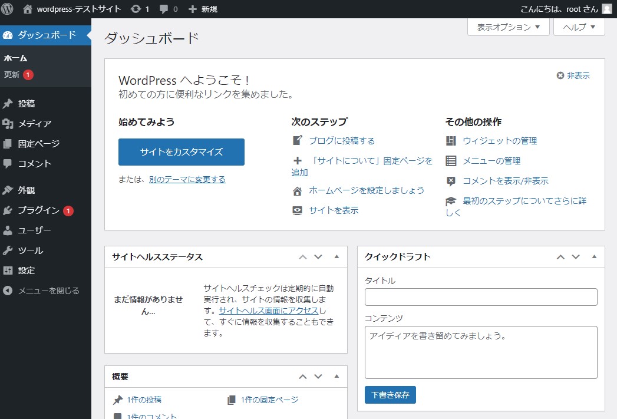Open 投稿 (Posts) in the sidebar
Viewport: 617px width, 419px height.
pos(27,104)
